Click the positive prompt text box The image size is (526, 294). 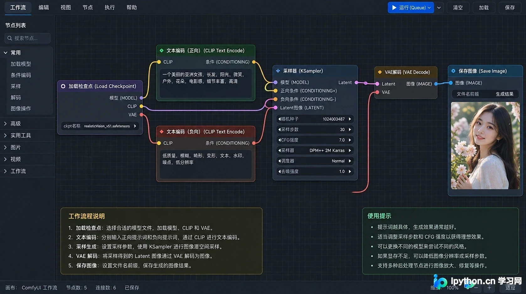tap(206, 83)
